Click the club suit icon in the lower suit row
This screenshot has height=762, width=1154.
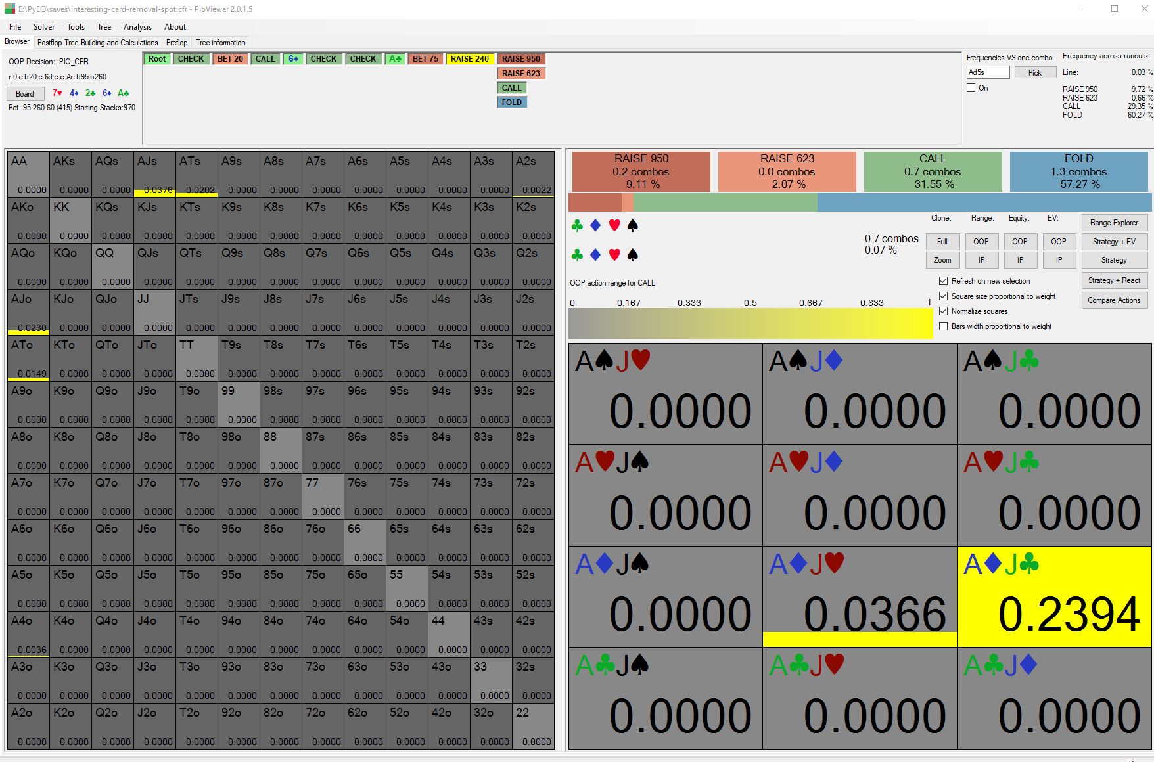577,255
